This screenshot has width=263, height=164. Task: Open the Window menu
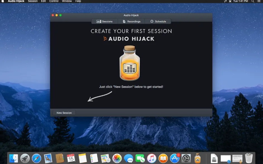[67, 1]
